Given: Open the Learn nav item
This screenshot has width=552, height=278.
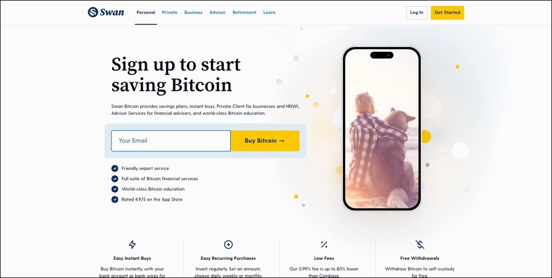Looking at the screenshot, I should (269, 12).
